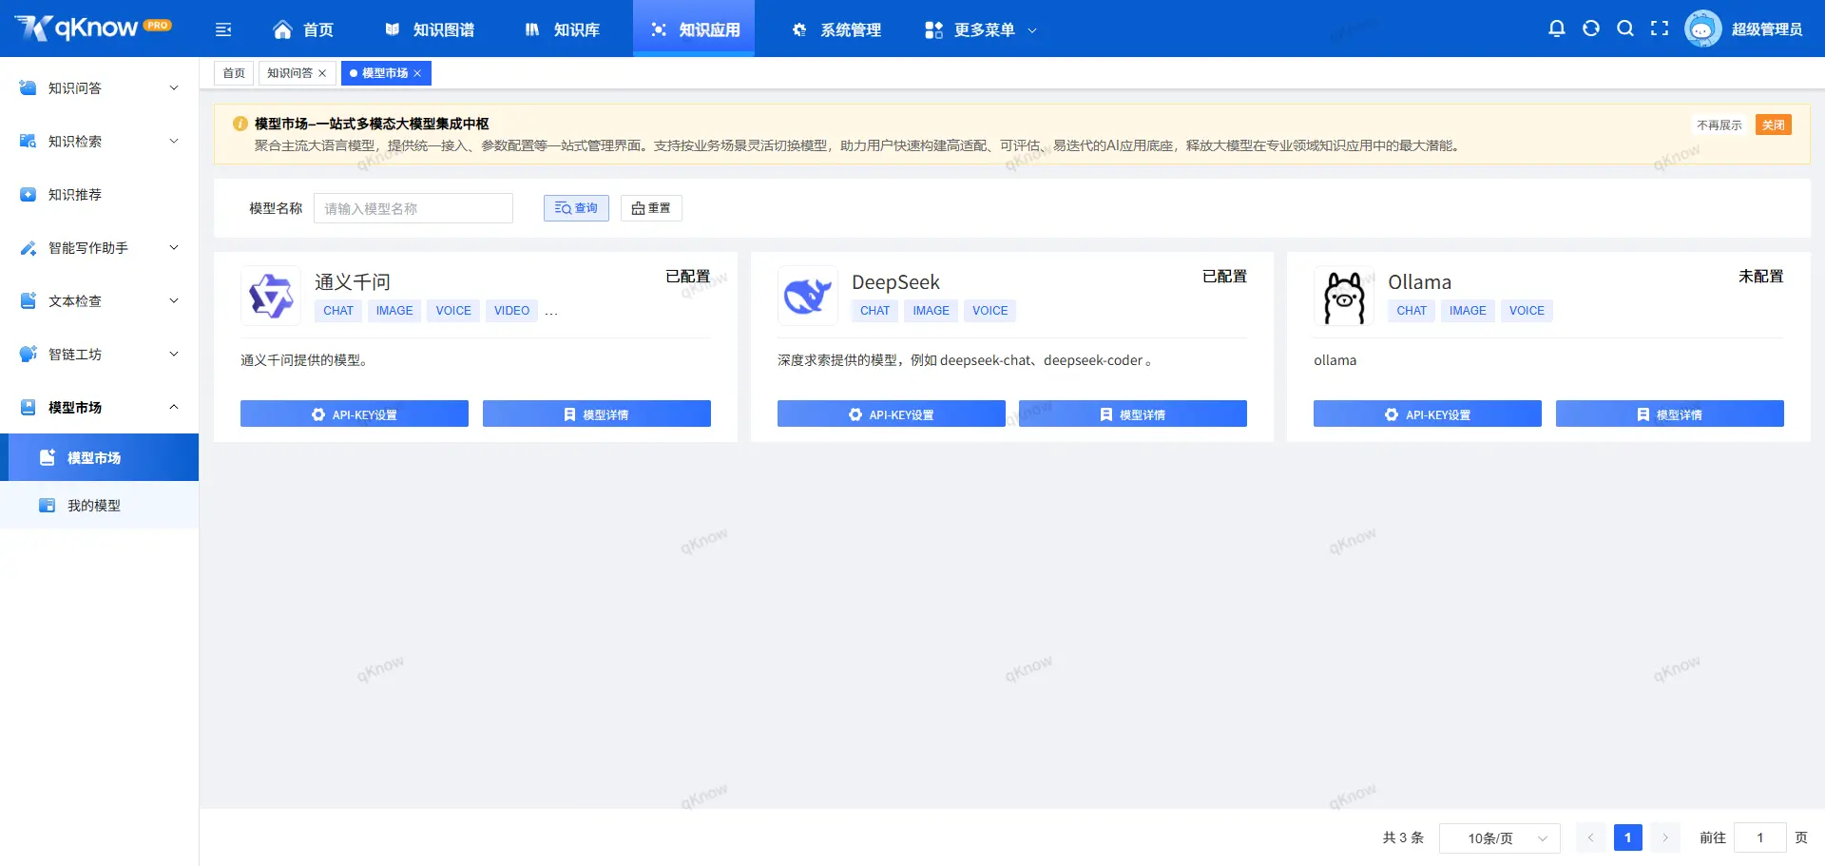
Task: Open 模型详情 for 通义千问
Action: pyautogui.click(x=597, y=414)
